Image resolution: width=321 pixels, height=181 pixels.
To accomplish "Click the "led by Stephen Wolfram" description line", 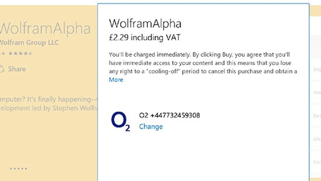I will (x=48, y=108).
